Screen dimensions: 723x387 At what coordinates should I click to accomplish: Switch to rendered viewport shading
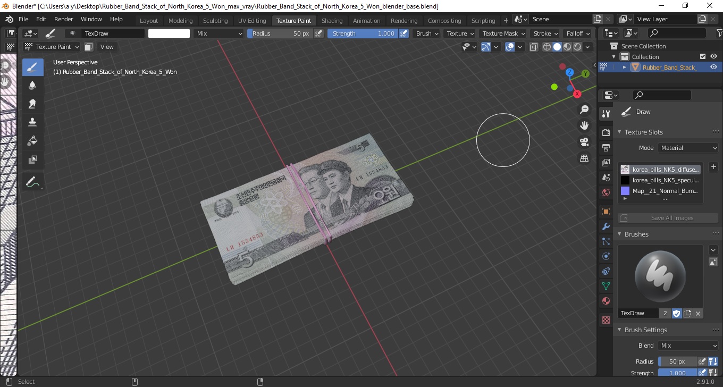(x=577, y=47)
